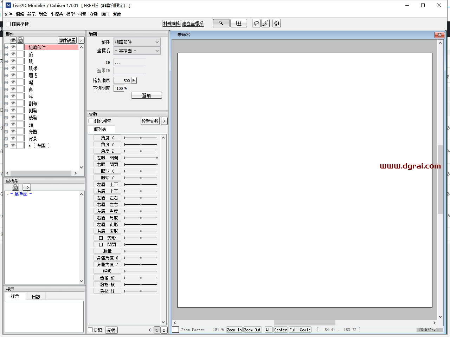Click the 設置參數 button

(150, 121)
